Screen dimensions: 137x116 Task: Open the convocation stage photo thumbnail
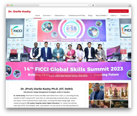pos(116,91)
